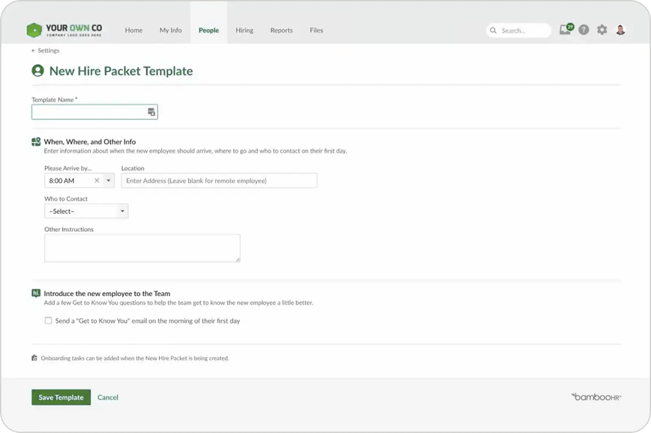Click the user avatar in the header

[620, 30]
